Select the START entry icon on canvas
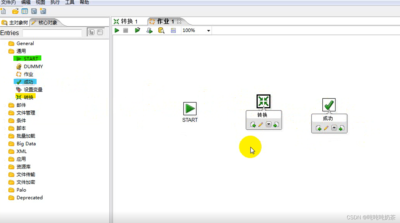400x223 pixels. (190, 109)
